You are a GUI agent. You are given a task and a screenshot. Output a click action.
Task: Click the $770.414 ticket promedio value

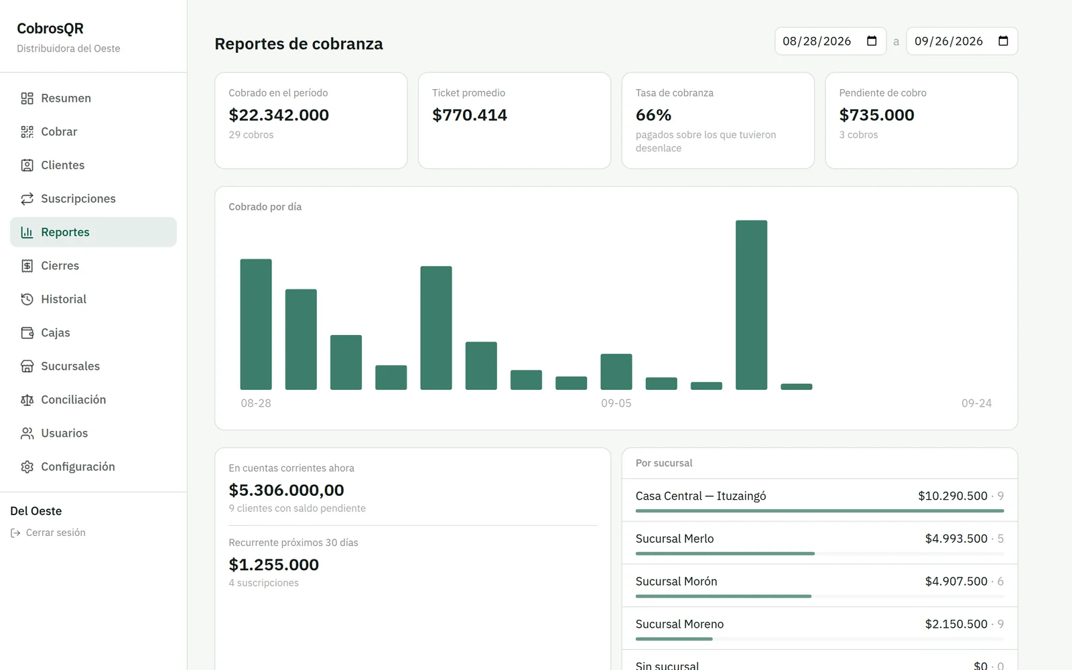470,115
